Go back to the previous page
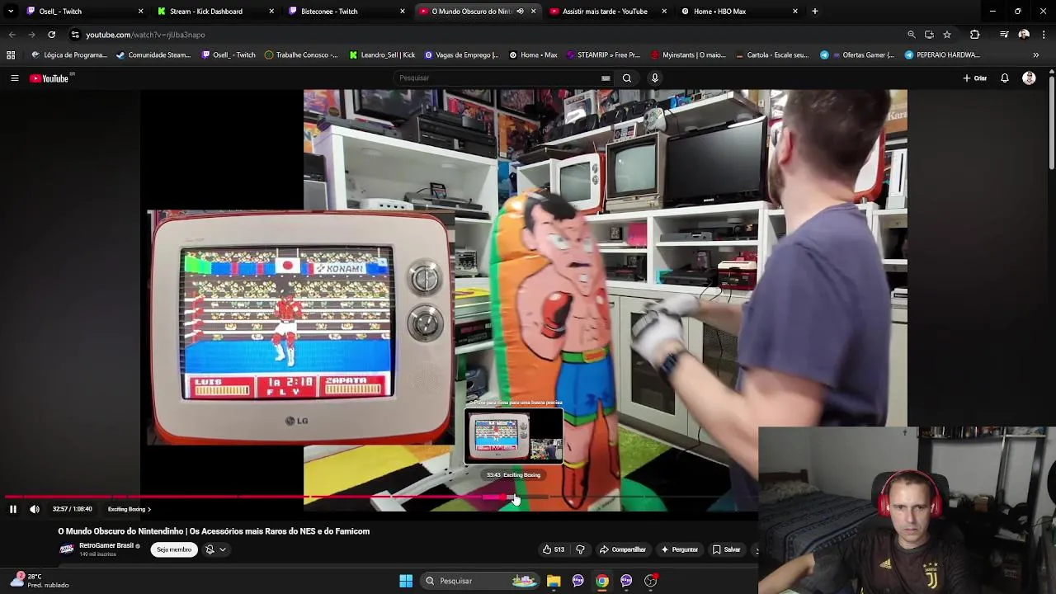1056x594 pixels. coord(12,35)
